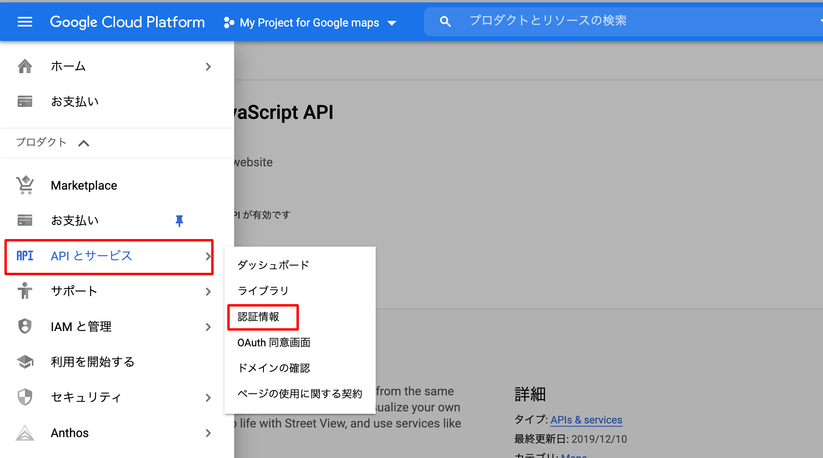
Task: Click the Home house icon
Action: [25, 66]
